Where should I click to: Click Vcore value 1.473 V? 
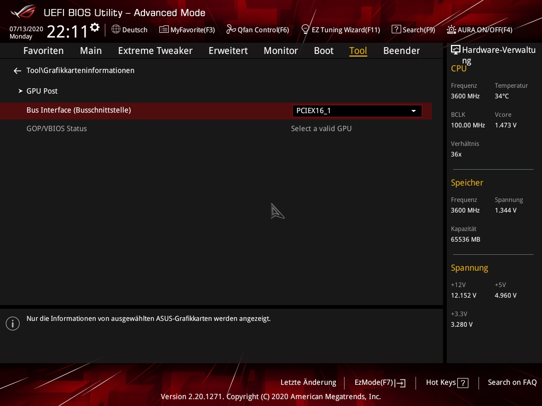pyautogui.click(x=505, y=125)
